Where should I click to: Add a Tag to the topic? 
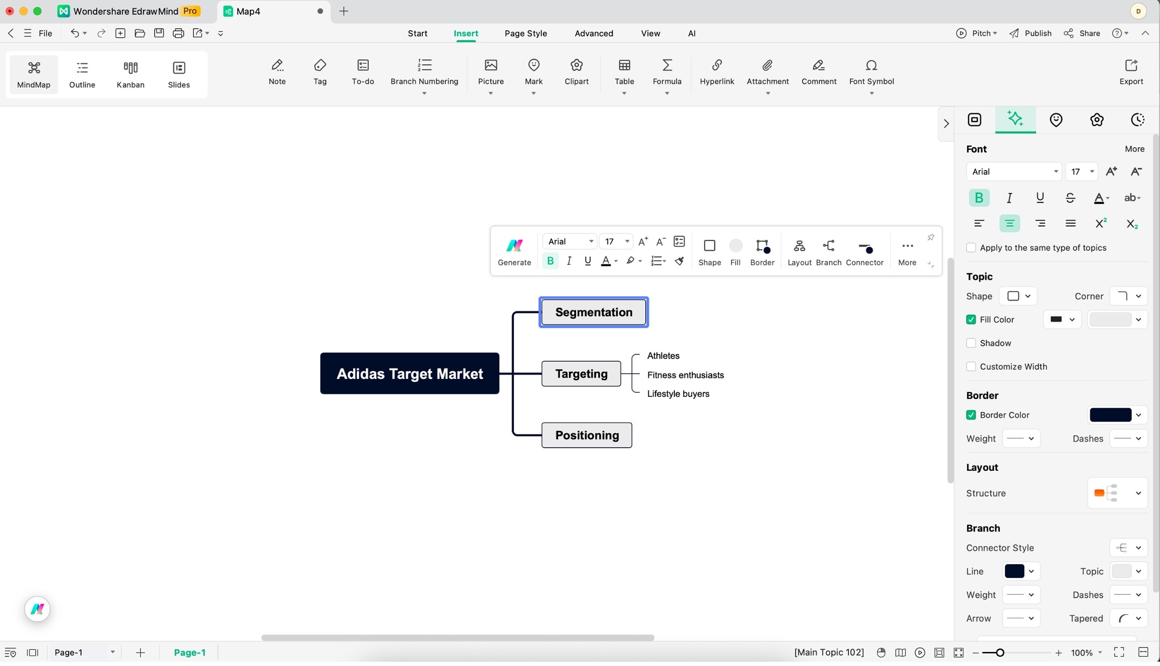pos(320,72)
